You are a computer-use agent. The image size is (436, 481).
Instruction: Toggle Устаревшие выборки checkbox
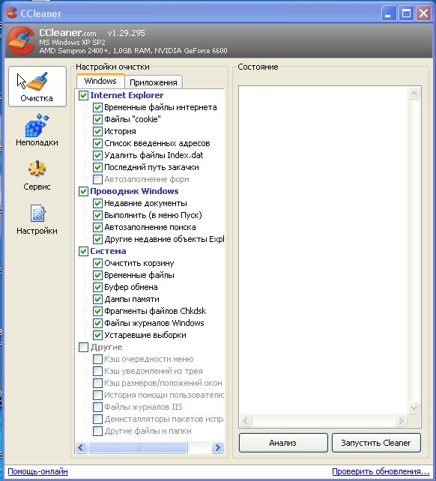tap(97, 335)
